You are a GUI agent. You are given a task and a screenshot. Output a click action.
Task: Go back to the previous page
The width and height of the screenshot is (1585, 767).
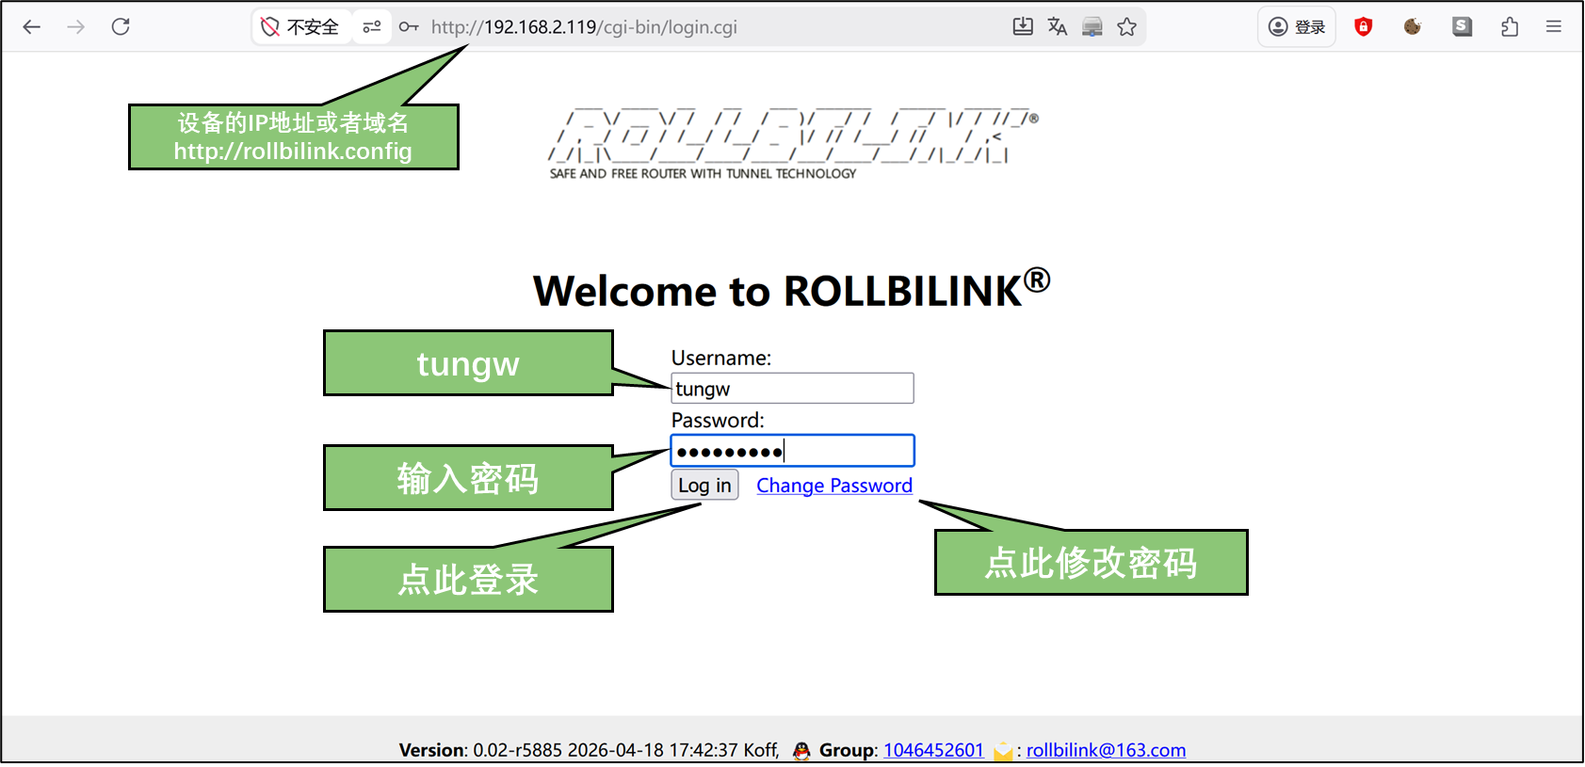pos(31,27)
